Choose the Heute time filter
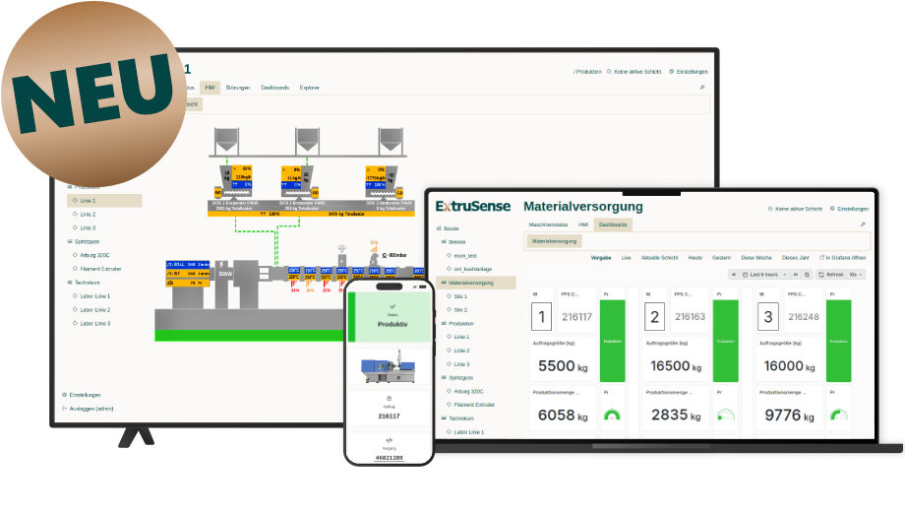The height and width of the screenshot is (514, 905). pos(695,258)
